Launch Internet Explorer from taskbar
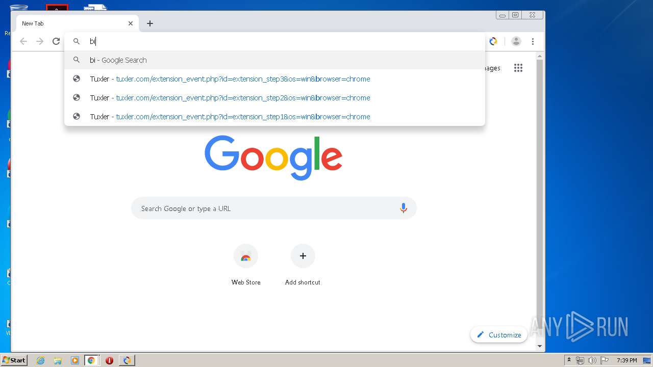The image size is (653, 367). [41, 360]
